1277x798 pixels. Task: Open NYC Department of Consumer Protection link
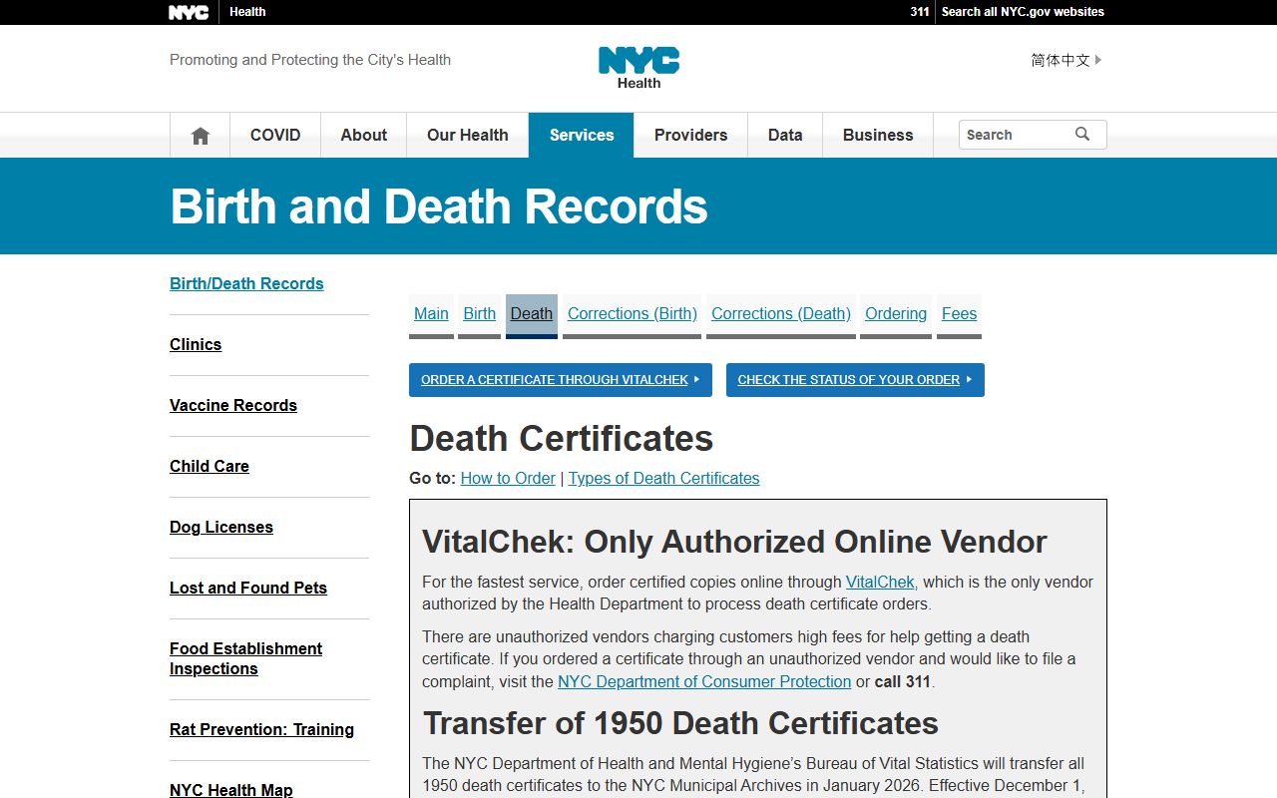coord(704,682)
